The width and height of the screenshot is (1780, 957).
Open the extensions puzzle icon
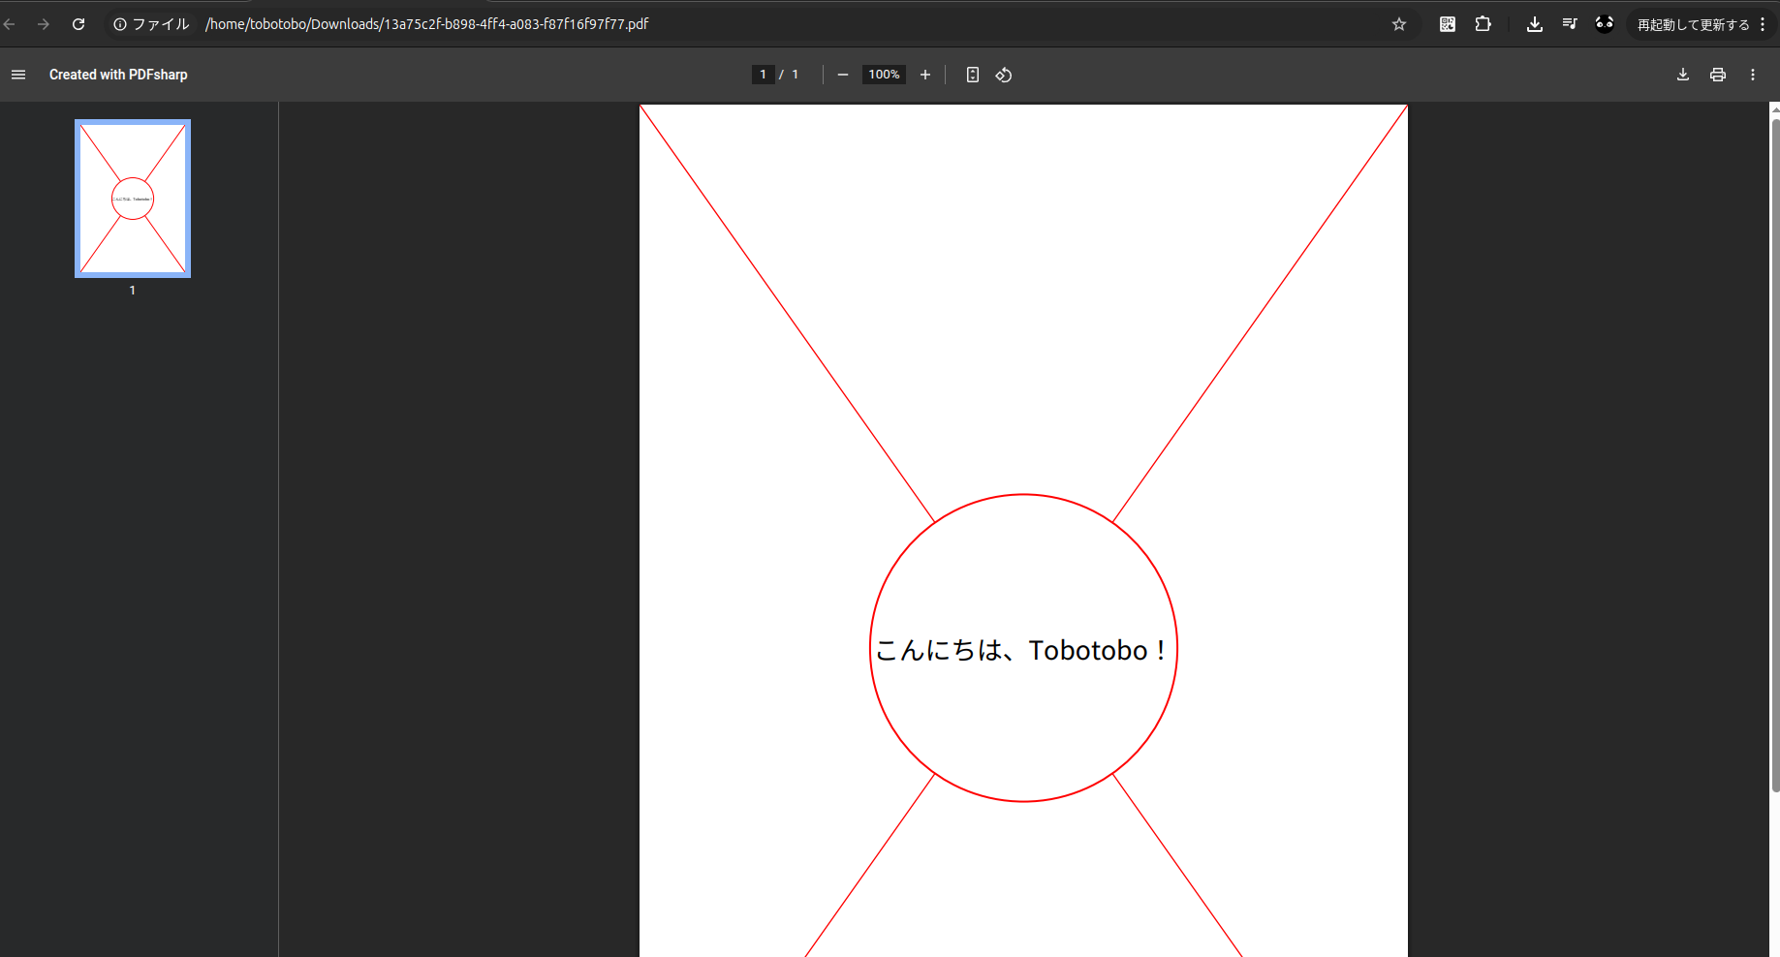pos(1483,24)
